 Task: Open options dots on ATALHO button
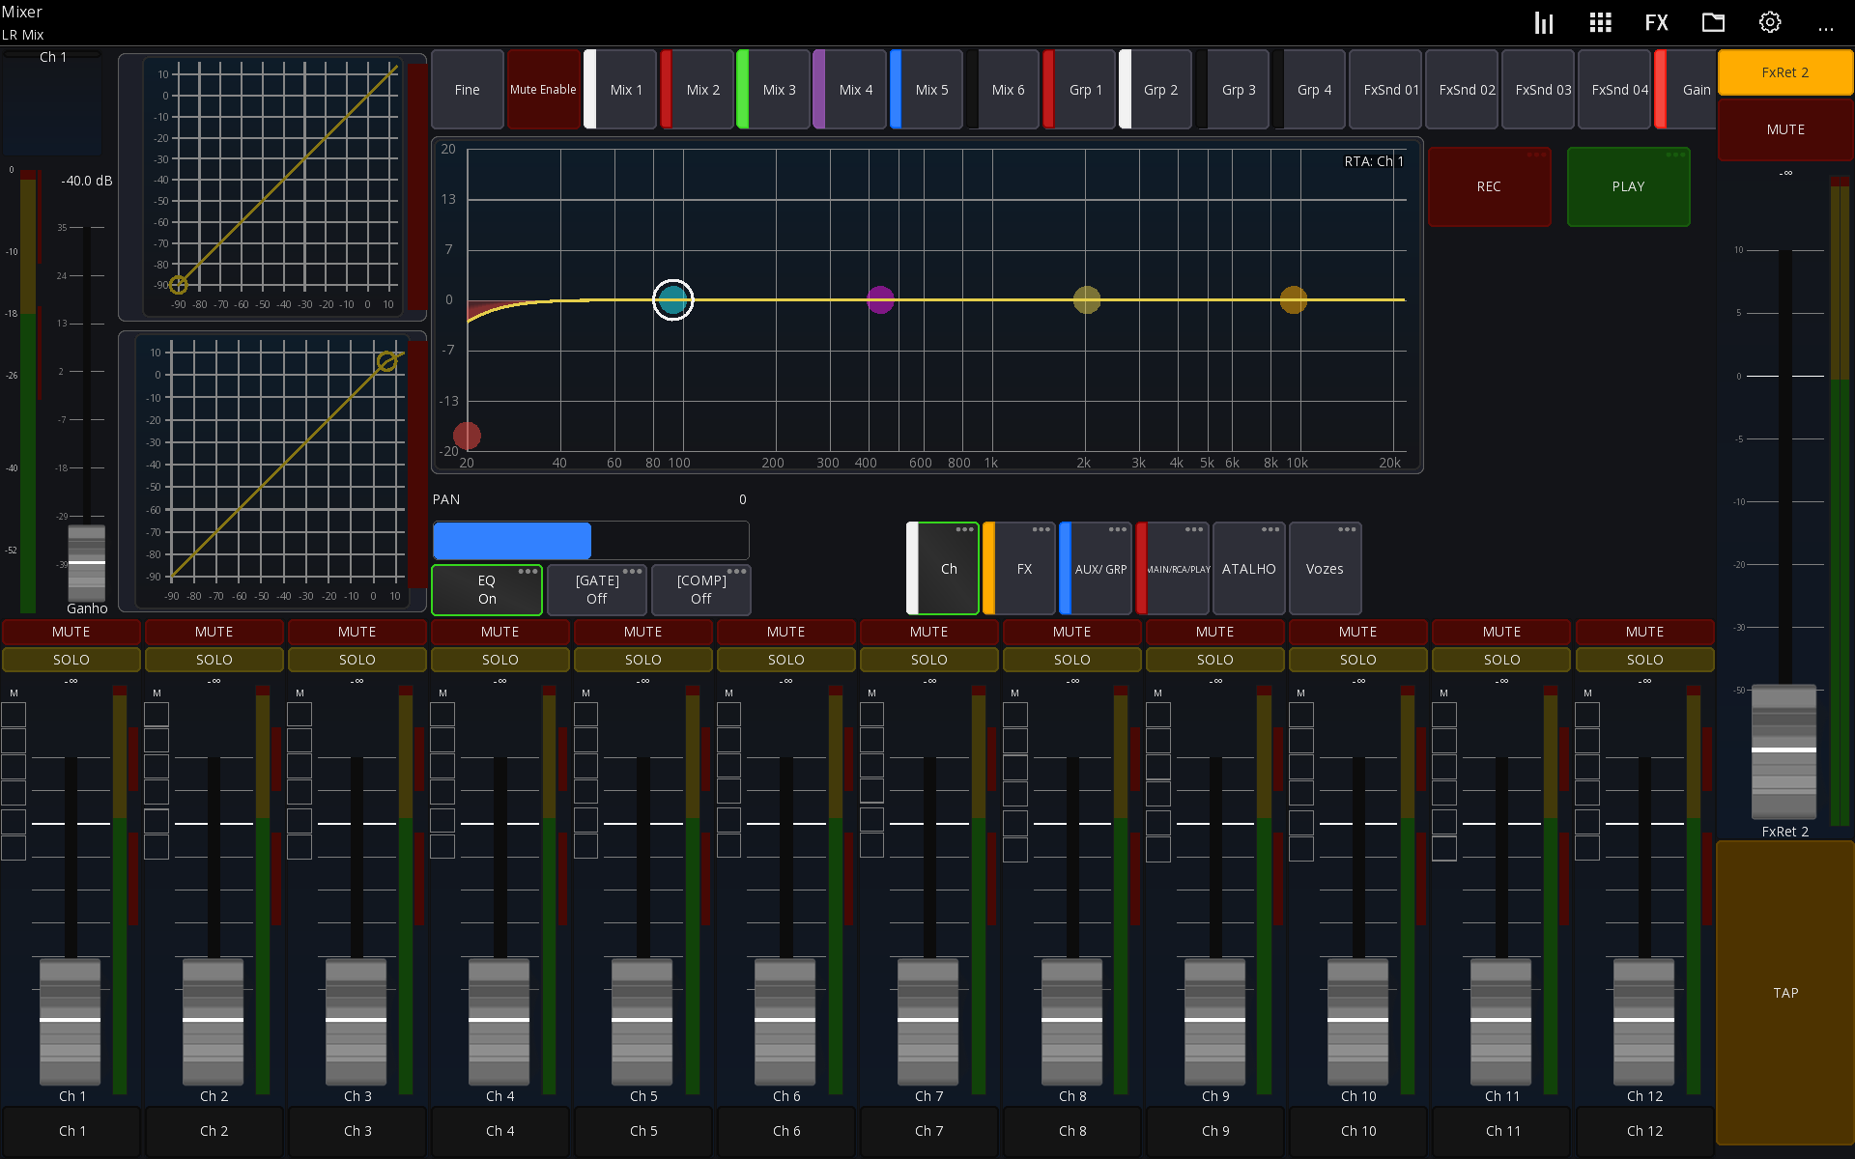click(1270, 529)
